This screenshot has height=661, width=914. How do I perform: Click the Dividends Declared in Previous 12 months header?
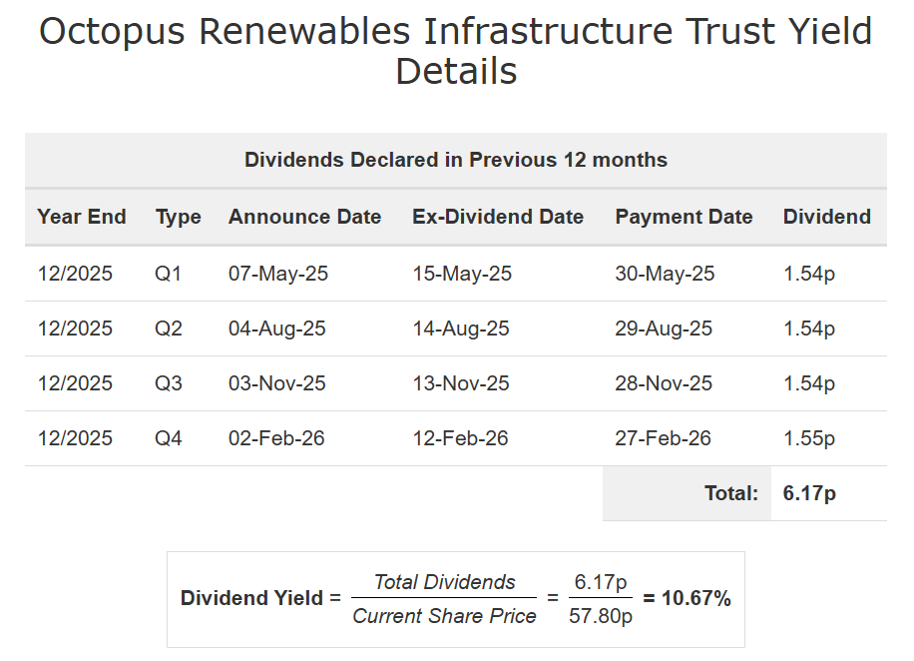click(456, 160)
